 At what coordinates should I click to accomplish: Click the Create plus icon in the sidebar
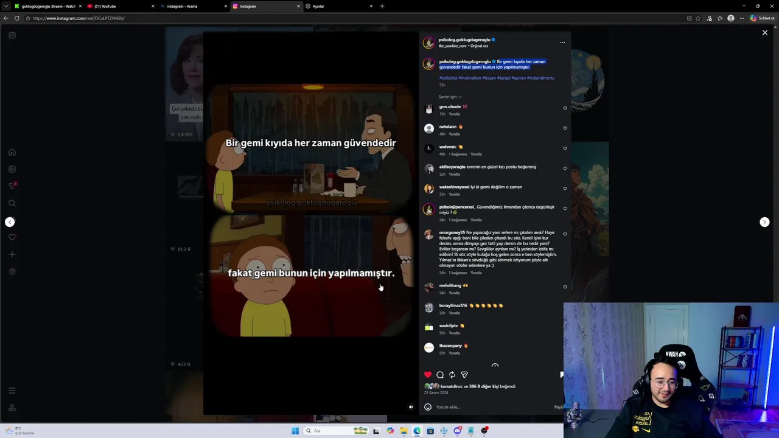(12, 254)
